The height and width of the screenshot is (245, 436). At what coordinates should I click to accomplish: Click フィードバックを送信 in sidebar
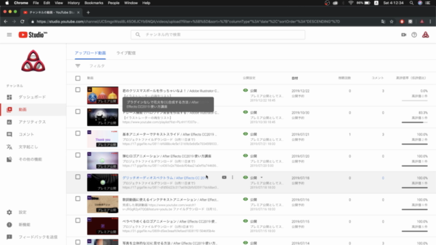(x=38, y=237)
